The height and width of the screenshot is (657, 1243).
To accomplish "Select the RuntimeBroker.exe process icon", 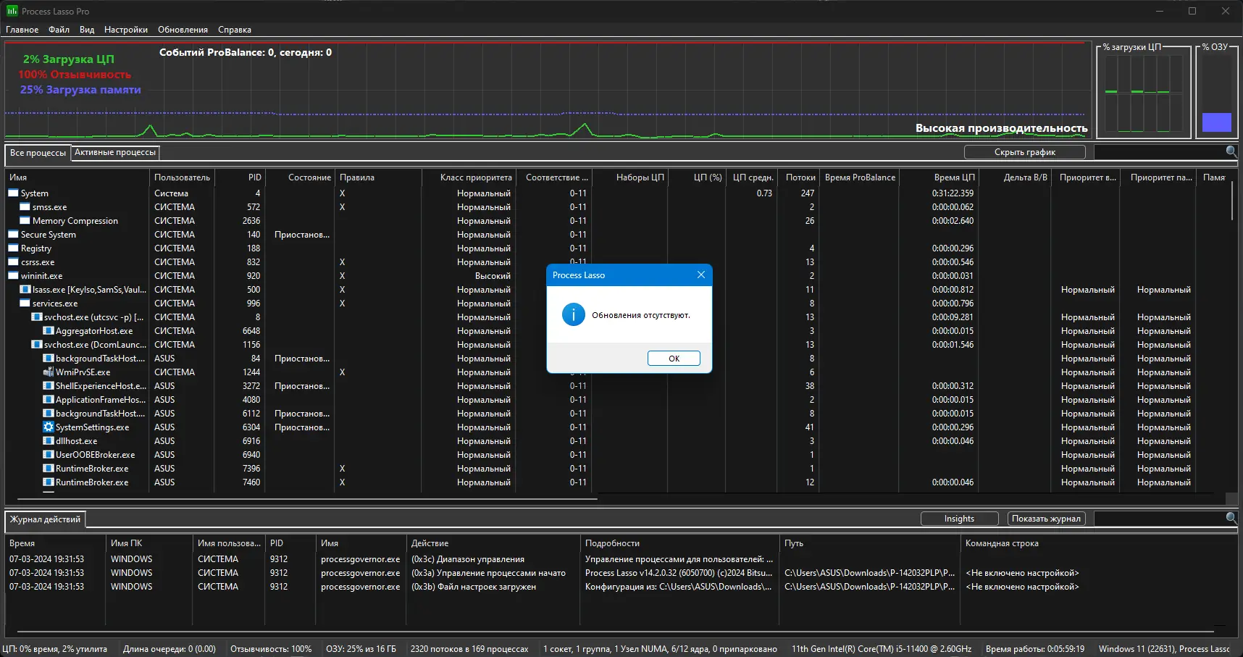I will tap(49, 469).
